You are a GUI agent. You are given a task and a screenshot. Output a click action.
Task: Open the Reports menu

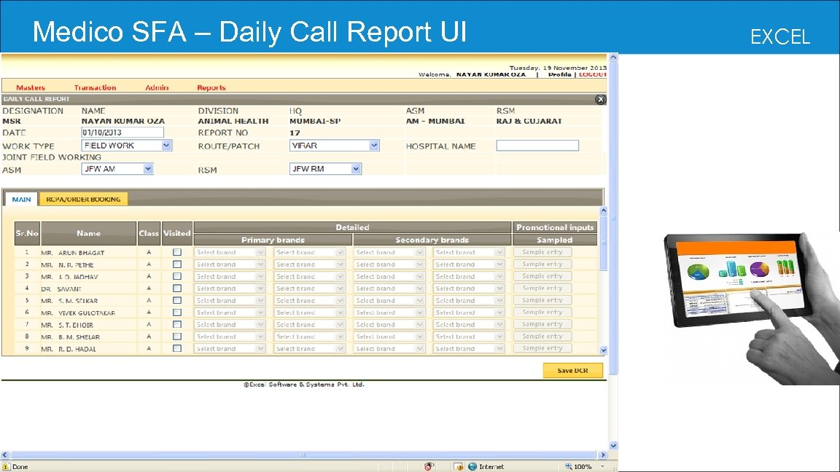211,87
